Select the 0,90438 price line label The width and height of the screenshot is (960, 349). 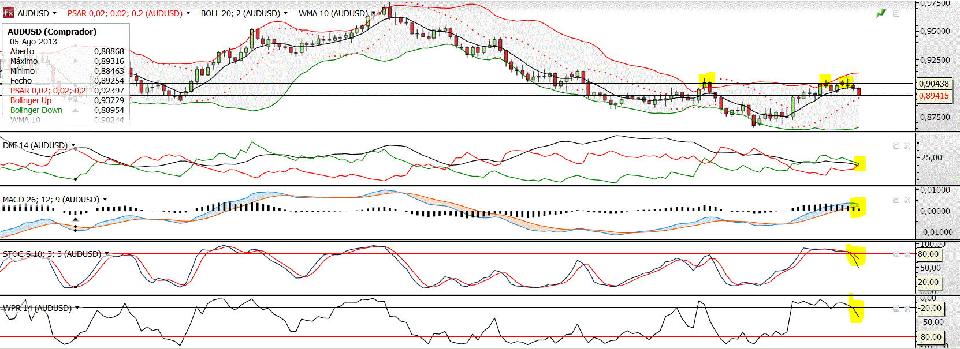pyautogui.click(x=934, y=84)
